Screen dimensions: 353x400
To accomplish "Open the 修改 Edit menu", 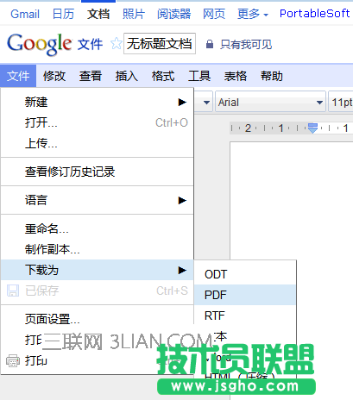I will coord(54,76).
